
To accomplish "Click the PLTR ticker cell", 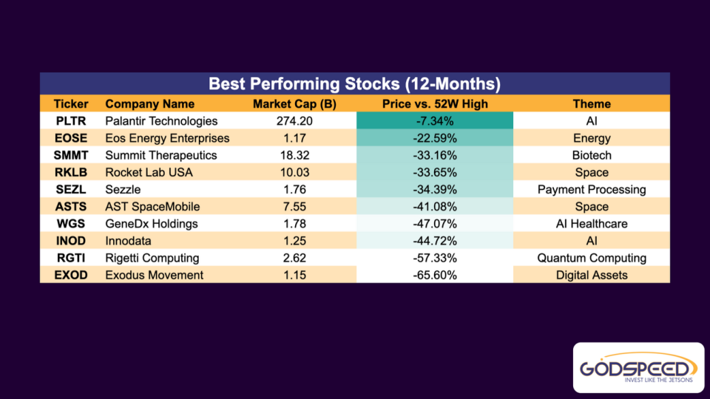I will [x=71, y=121].
